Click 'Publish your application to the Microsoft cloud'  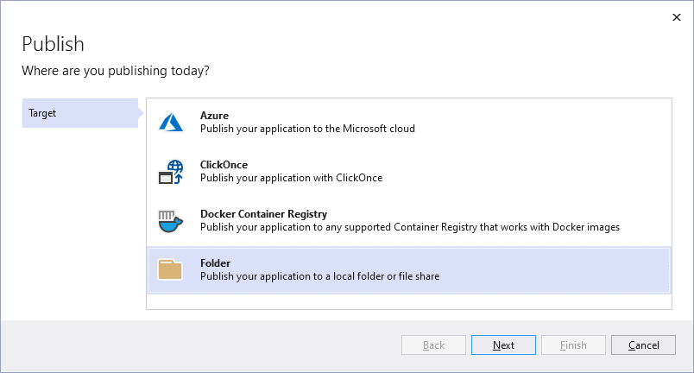pyautogui.click(x=307, y=129)
